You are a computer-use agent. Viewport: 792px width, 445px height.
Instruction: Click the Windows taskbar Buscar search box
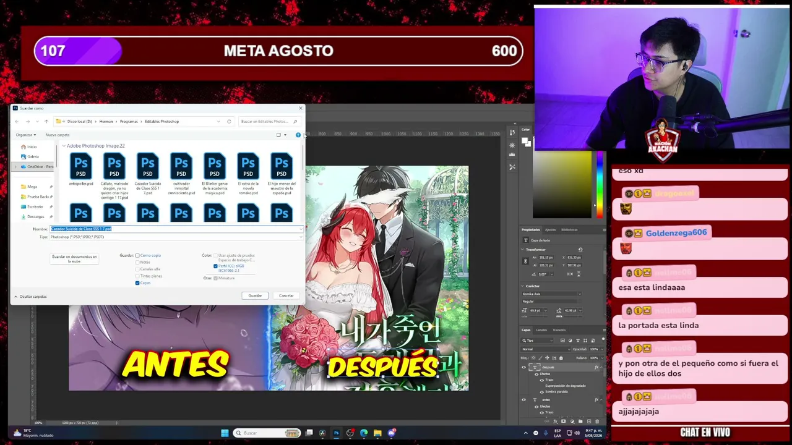click(267, 433)
